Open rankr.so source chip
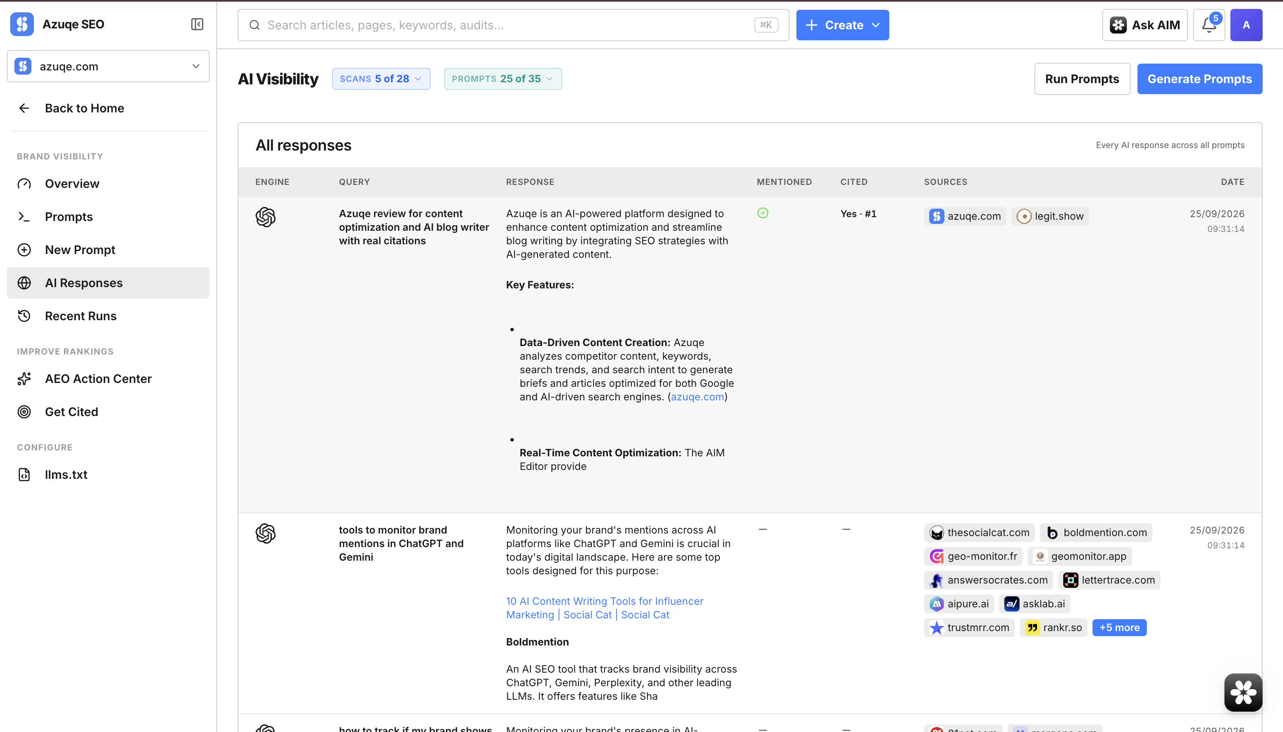 click(x=1053, y=627)
